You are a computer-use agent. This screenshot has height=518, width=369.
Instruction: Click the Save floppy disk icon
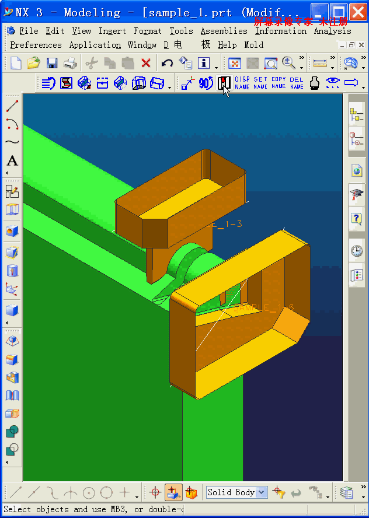pos(52,63)
